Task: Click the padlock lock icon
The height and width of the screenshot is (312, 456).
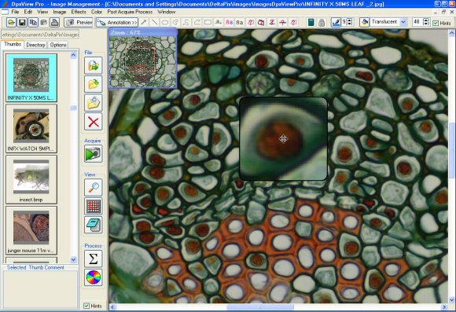Action: (x=322, y=22)
